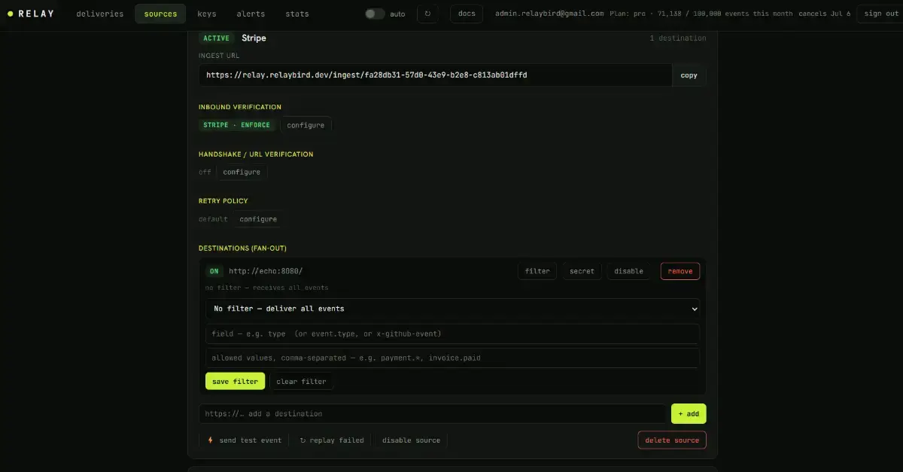Viewport: 903px width, 472px height.
Task: Configure handshake URL verification
Action: (242, 172)
